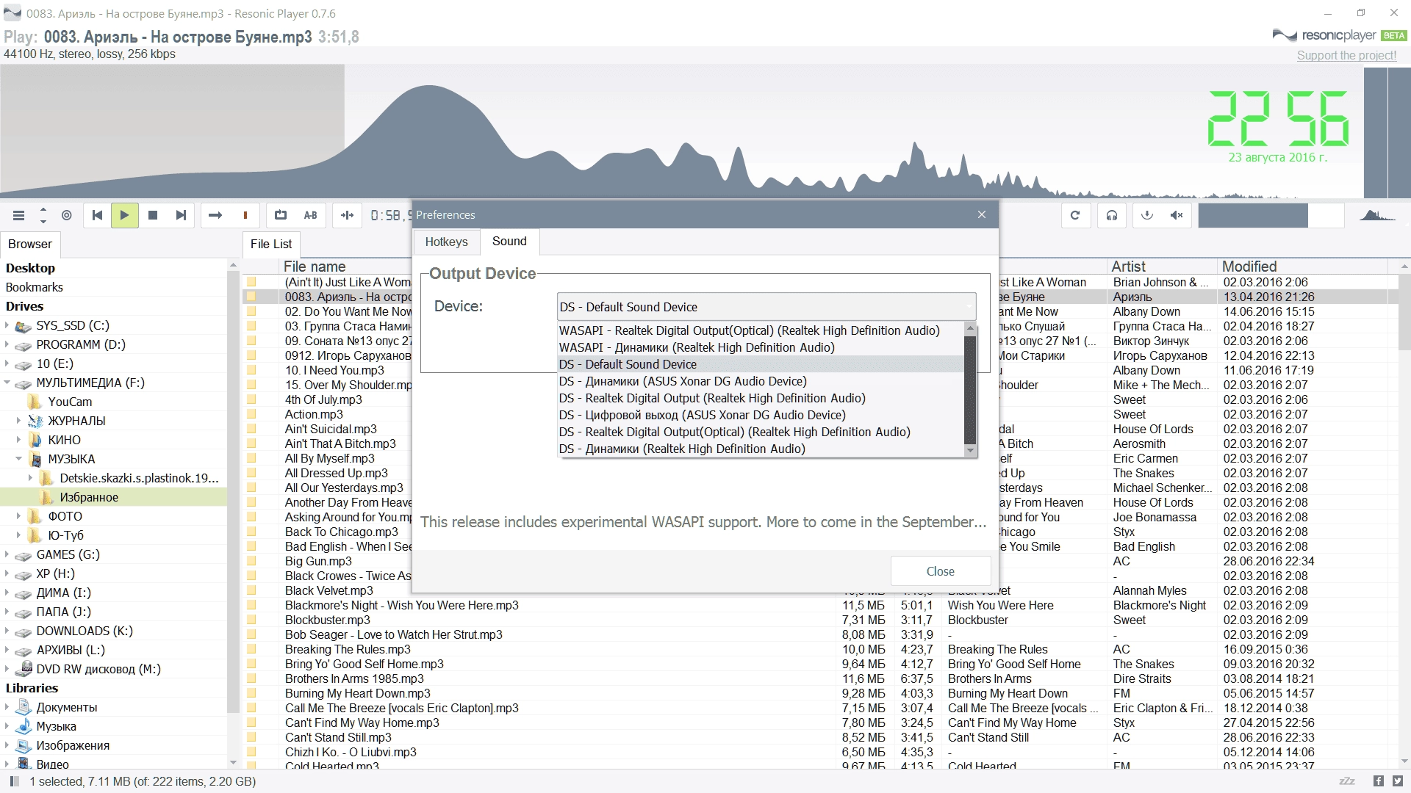Toggle A-B repeat mode

pyautogui.click(x=311, y=215)
